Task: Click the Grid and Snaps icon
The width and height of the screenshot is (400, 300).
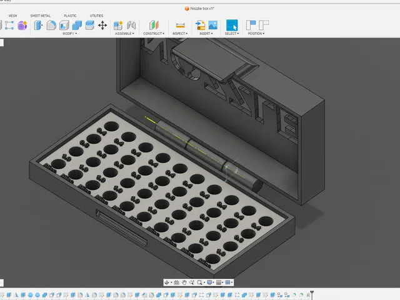Action: [219, 282]
